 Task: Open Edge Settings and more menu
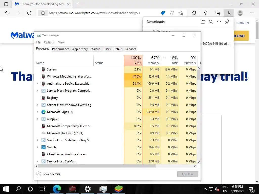pyautogui.click(x=252, y=13)
